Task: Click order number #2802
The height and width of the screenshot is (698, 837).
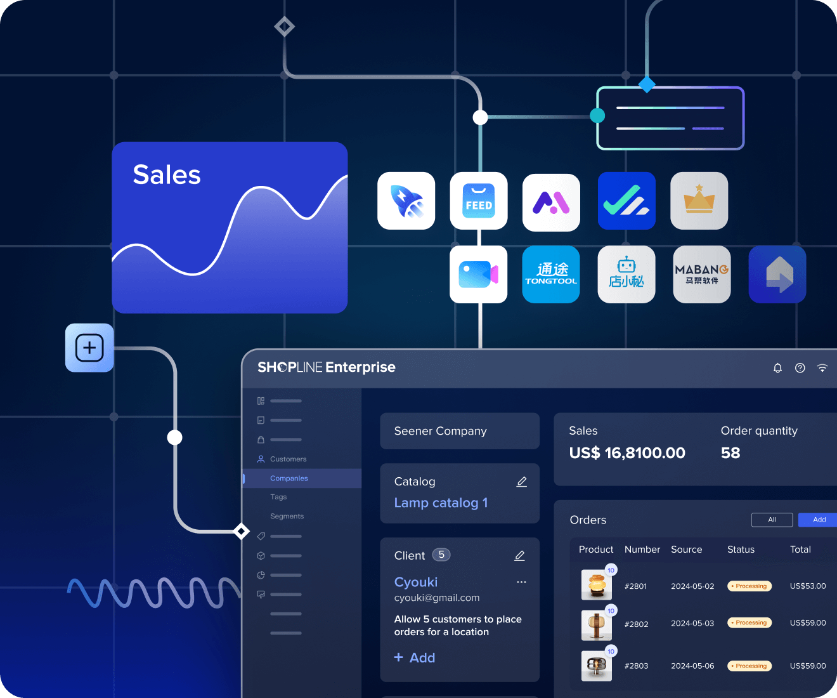Action: point(636,624)
